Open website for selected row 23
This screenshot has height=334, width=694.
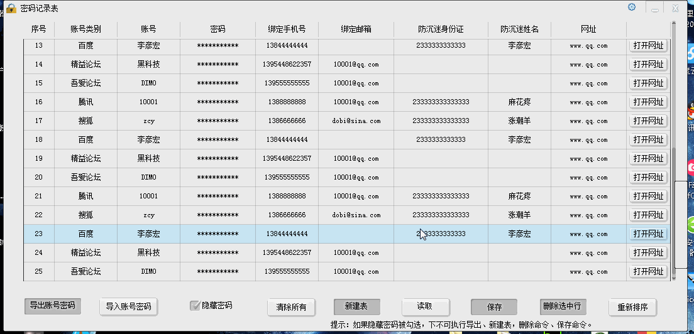click(x=648, y=234)
